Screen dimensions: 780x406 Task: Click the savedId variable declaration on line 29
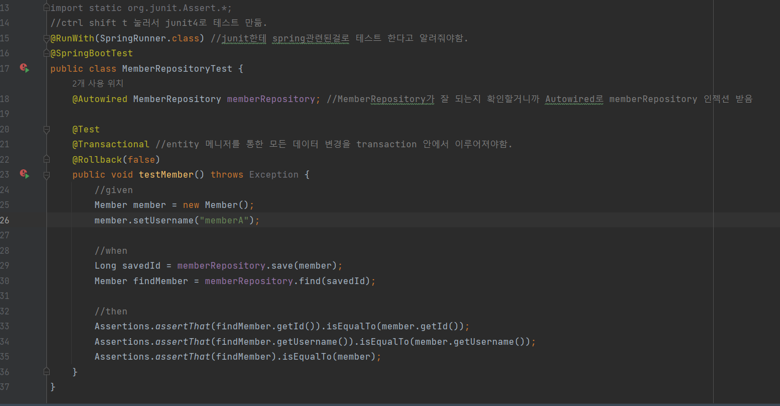(x=141, y=265)
